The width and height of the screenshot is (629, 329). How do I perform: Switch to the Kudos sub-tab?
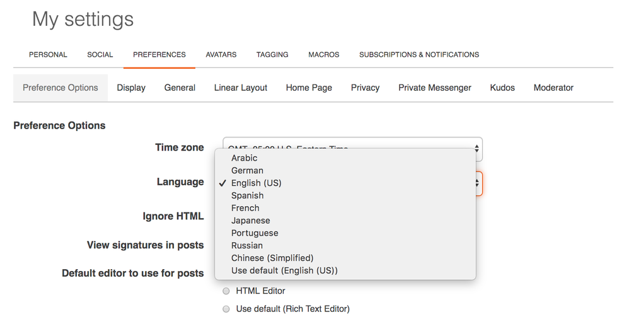coord(502,88)
